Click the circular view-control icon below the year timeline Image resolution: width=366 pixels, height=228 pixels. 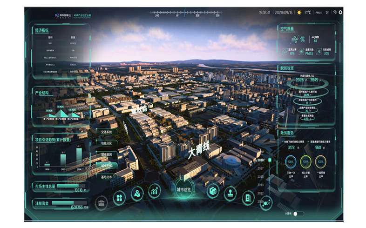click(266, 203)
